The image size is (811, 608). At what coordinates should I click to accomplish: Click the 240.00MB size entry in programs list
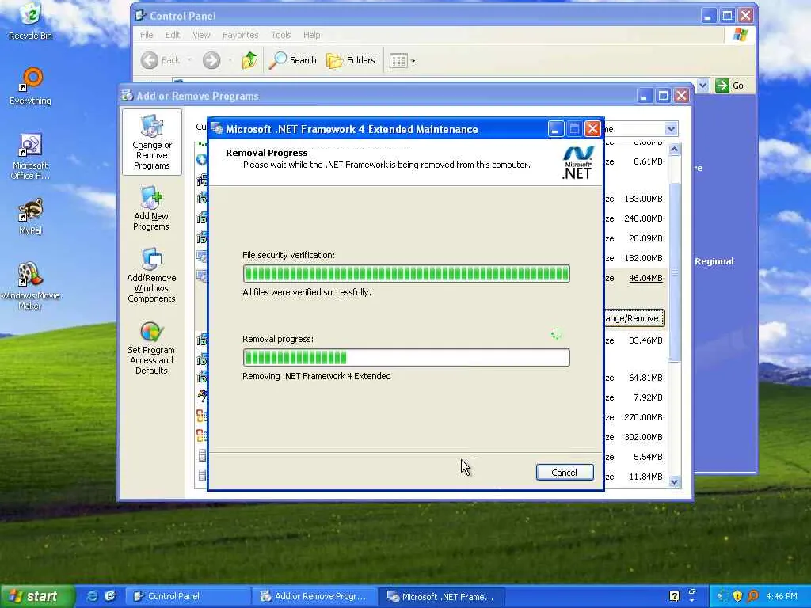(643, 218)
